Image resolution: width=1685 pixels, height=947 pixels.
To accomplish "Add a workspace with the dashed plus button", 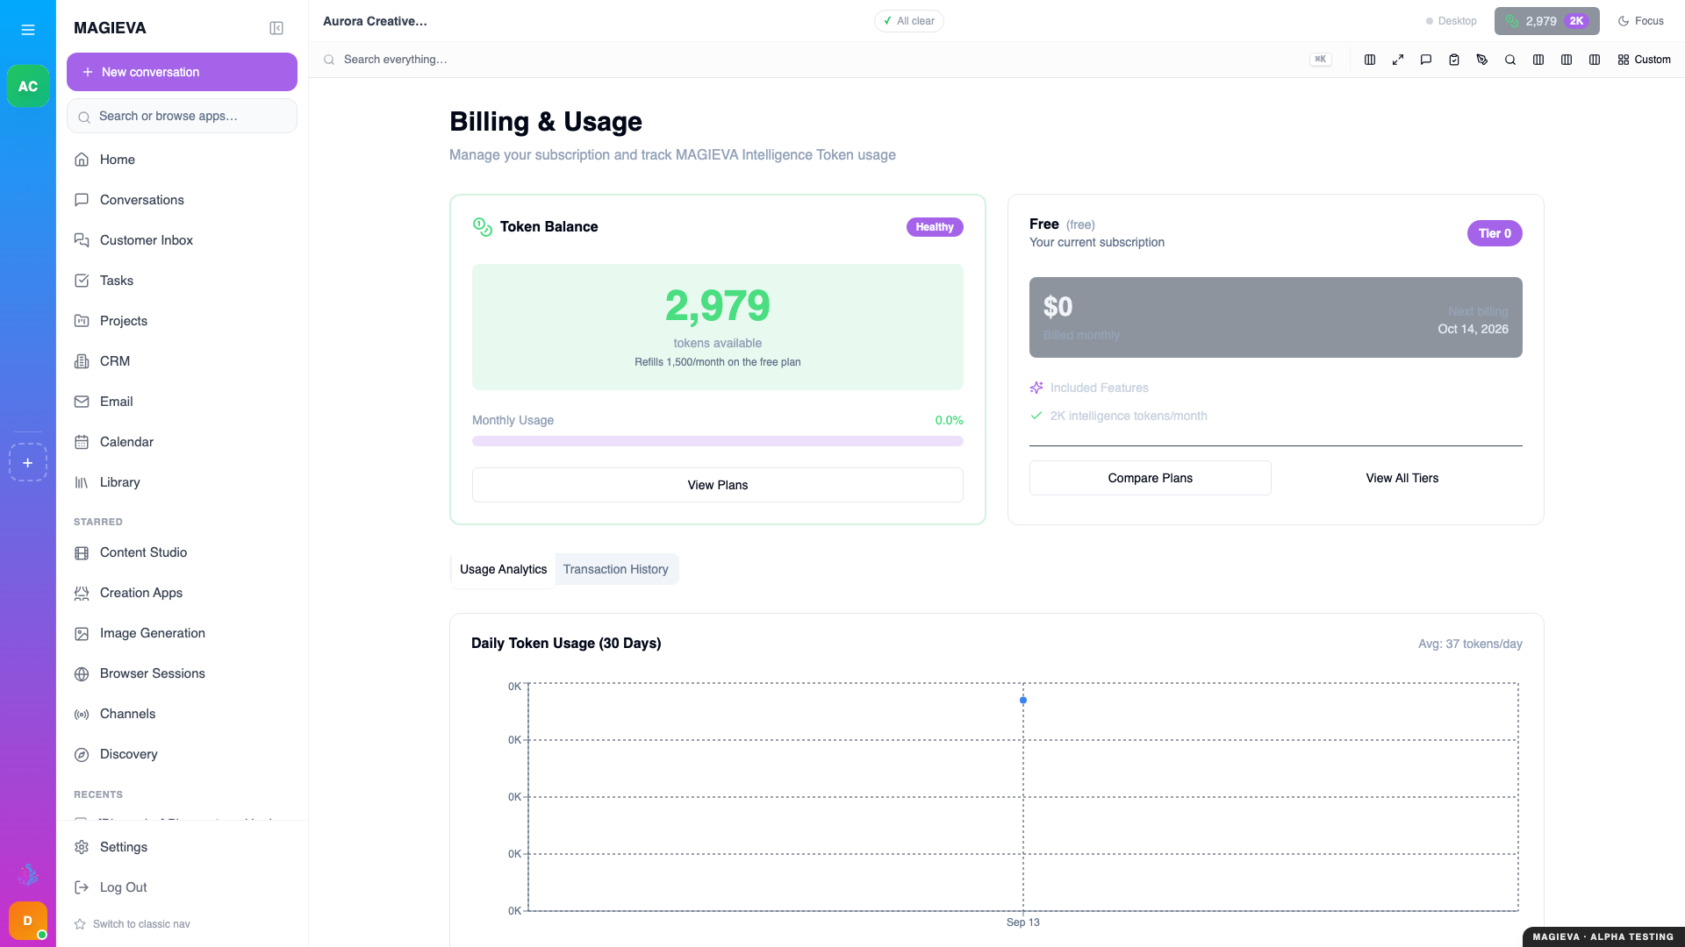I will point(28,463).
